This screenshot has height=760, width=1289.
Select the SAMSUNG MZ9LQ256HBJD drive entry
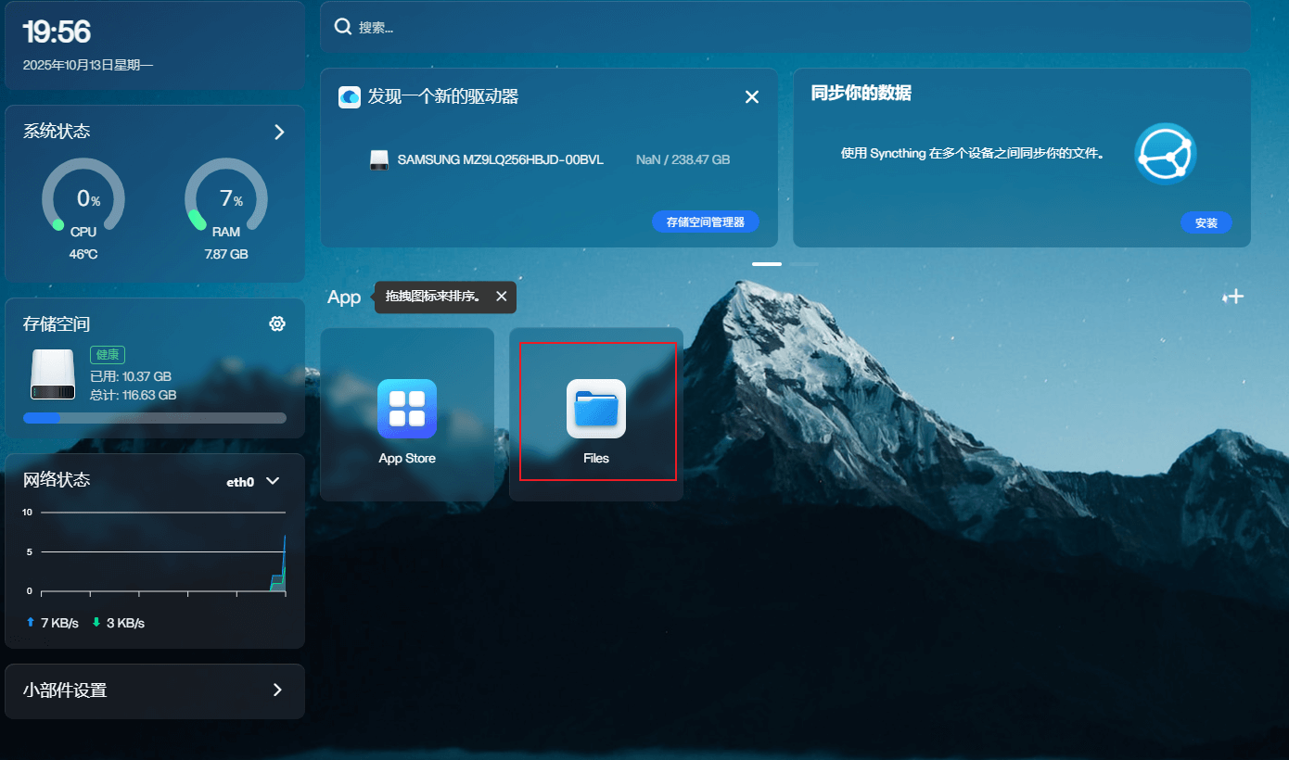point(500,159)
